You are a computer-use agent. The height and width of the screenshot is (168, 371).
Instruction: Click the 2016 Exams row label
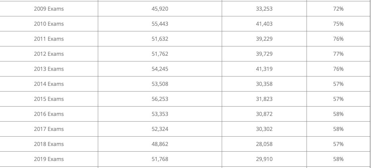tap(49, 114)
